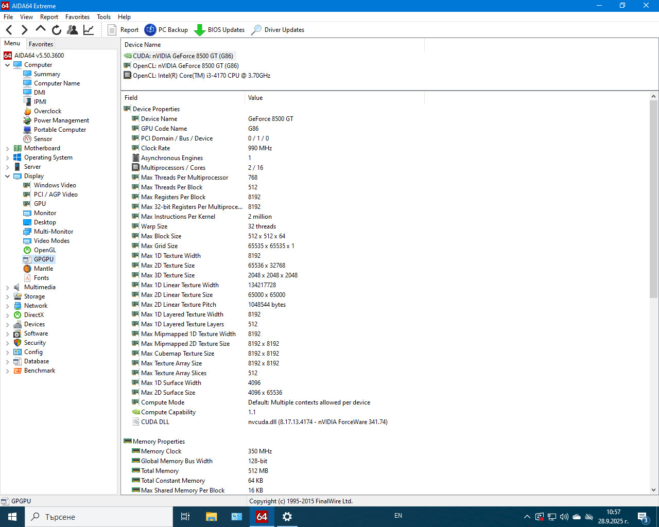Click the Device Name column header
This screenshot has height=527, width=659.
coord(273,45)
